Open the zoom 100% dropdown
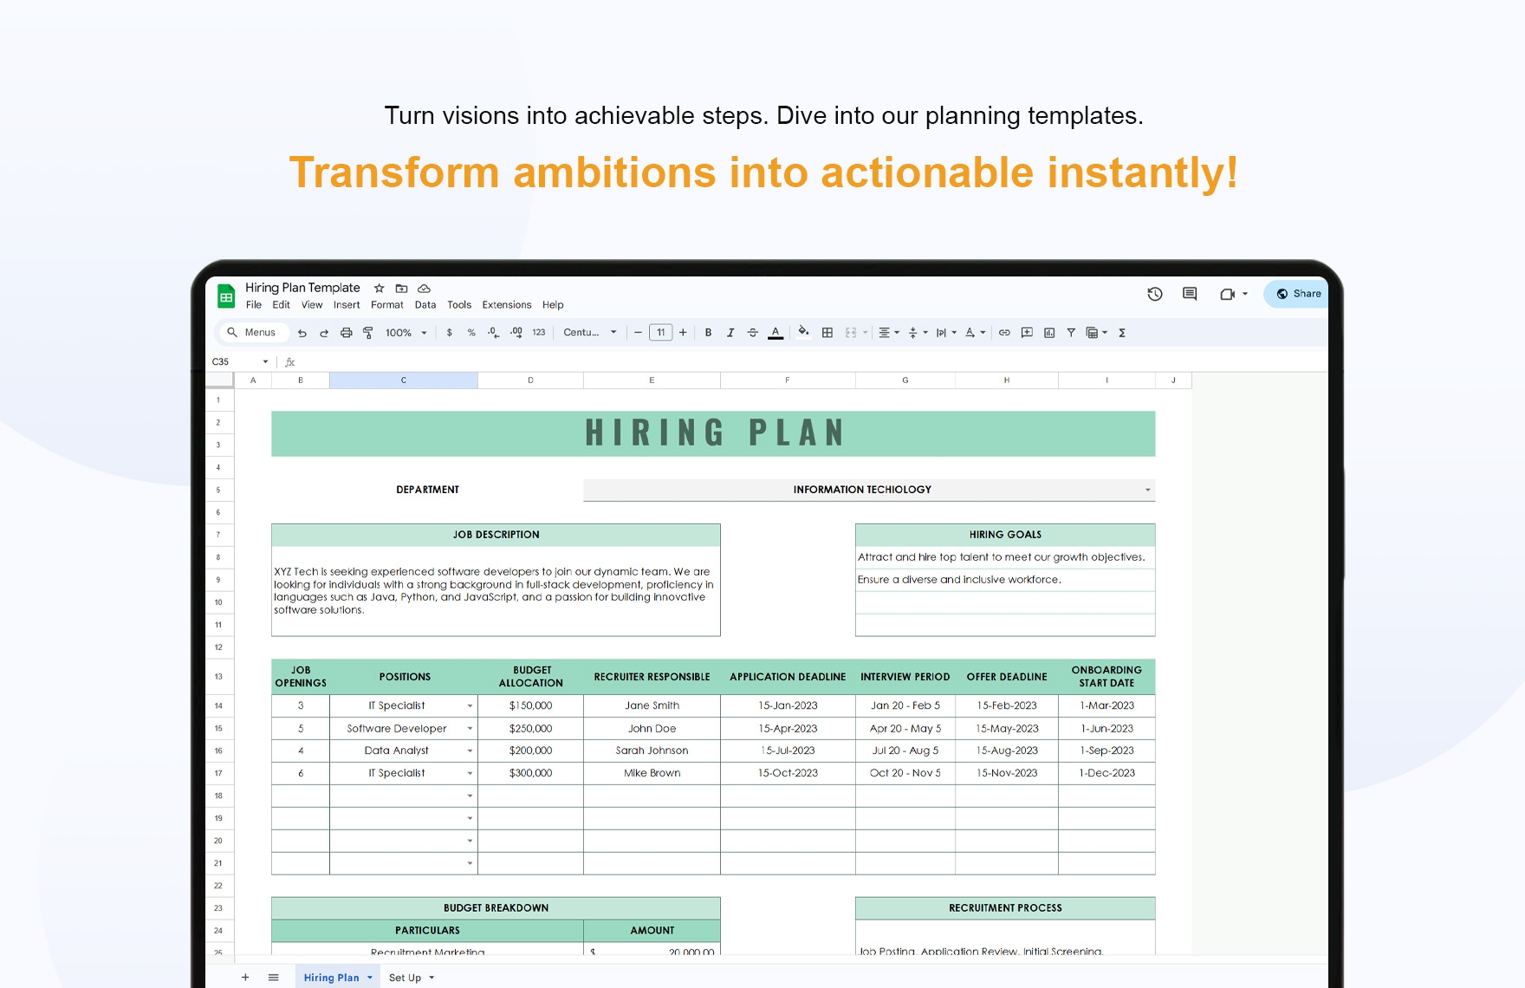The height and width of the screenshot is (988, 1525). pos(406,333)
